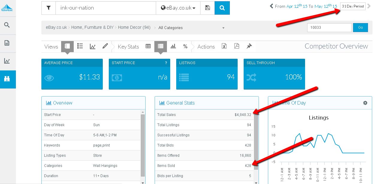Screen dimensions: 377x184
Task: Open the All Categories dropdown
Action: coord(191,28)
